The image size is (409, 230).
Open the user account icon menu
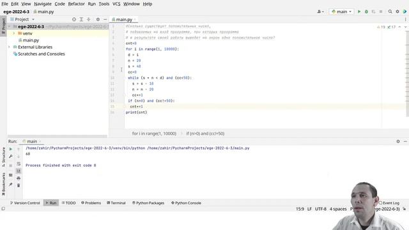[x=320, y=11]
